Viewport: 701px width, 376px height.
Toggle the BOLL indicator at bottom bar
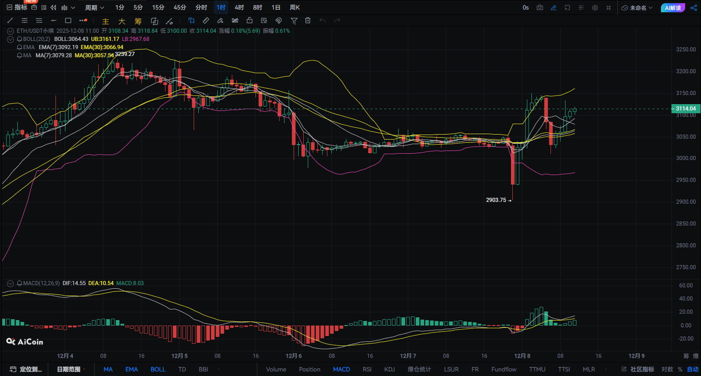pyautogui.click(x=158, y=369)
